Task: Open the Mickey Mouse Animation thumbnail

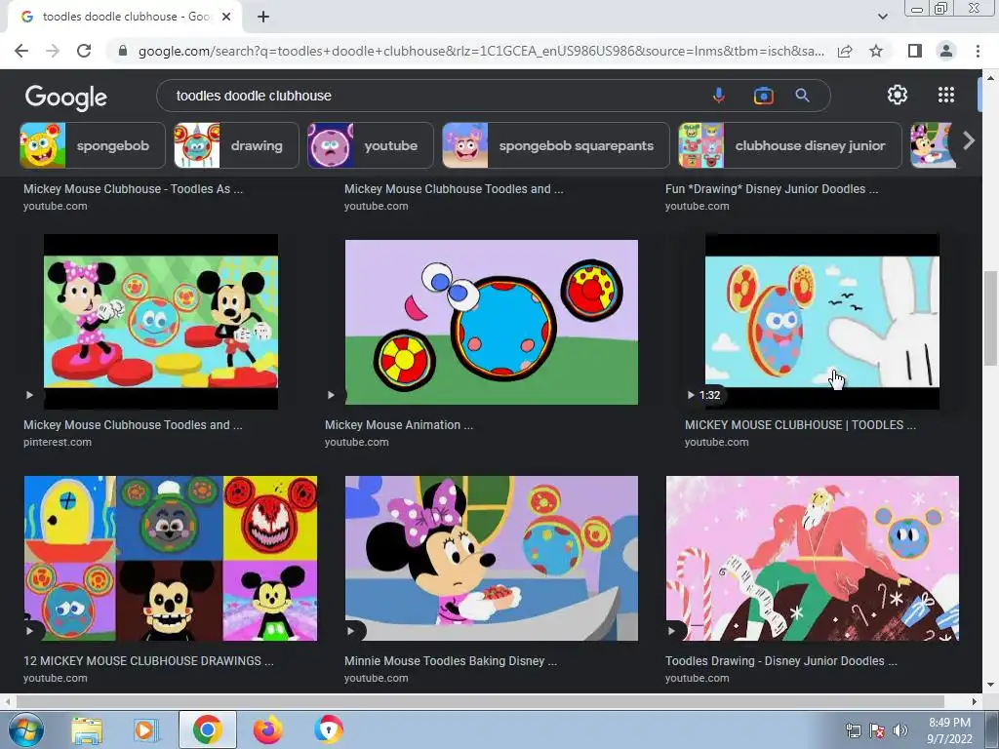Action: point(492,322)
